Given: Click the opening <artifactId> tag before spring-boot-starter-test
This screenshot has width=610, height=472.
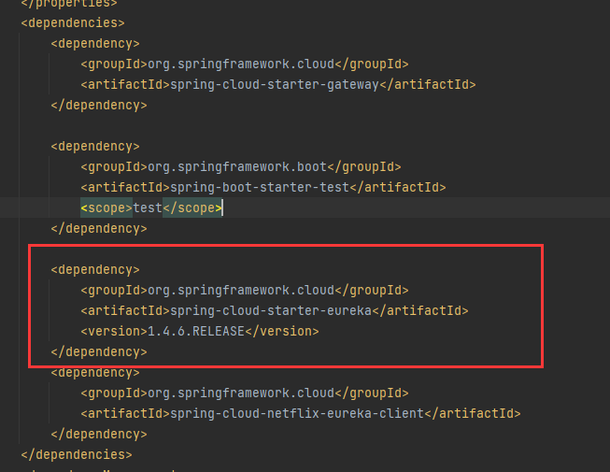Looking at the screenshot, I should coord(125,188).
